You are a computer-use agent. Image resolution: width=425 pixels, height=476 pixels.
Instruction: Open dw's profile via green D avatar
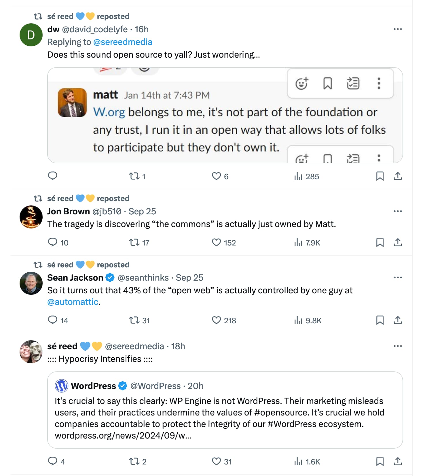[31, 35]
